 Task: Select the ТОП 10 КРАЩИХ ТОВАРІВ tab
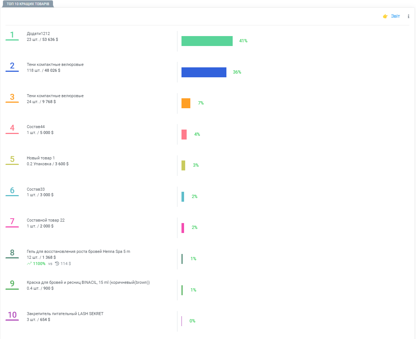tap(28, 4)
